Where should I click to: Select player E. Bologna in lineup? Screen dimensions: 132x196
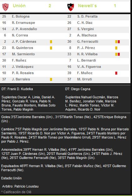tap(21, 17)
